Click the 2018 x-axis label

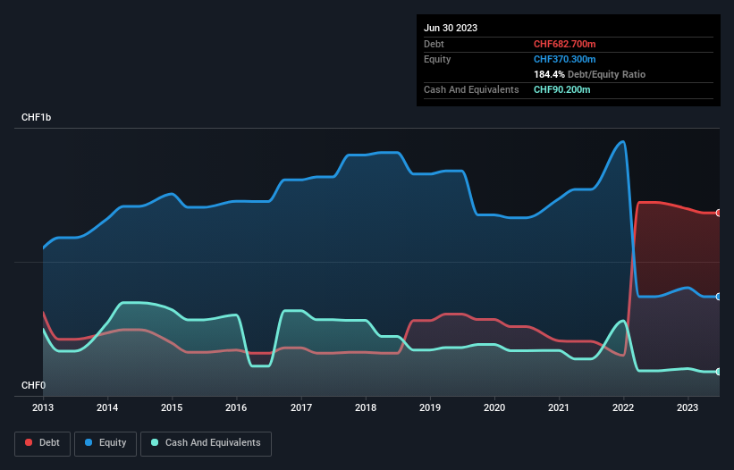click(x=366, y=407)
